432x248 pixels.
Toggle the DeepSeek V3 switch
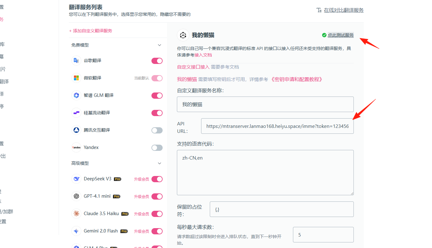157,179
